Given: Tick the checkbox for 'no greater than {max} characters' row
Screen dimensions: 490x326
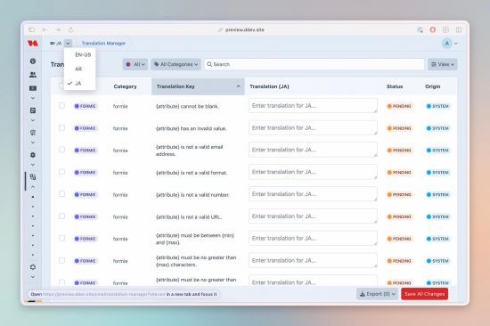Looking at the screenshot, I should click(x=61, y=261).
